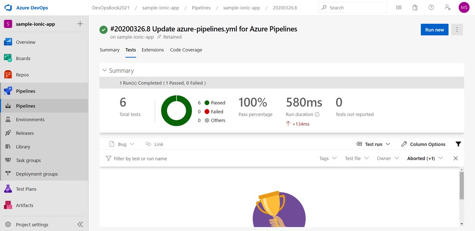Open Column Options with the wrench icon
The image size is (475, 231).
tap(427, 144)
